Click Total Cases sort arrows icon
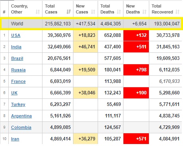This screenshot has width=183, height=146. (x=69, y=12)
